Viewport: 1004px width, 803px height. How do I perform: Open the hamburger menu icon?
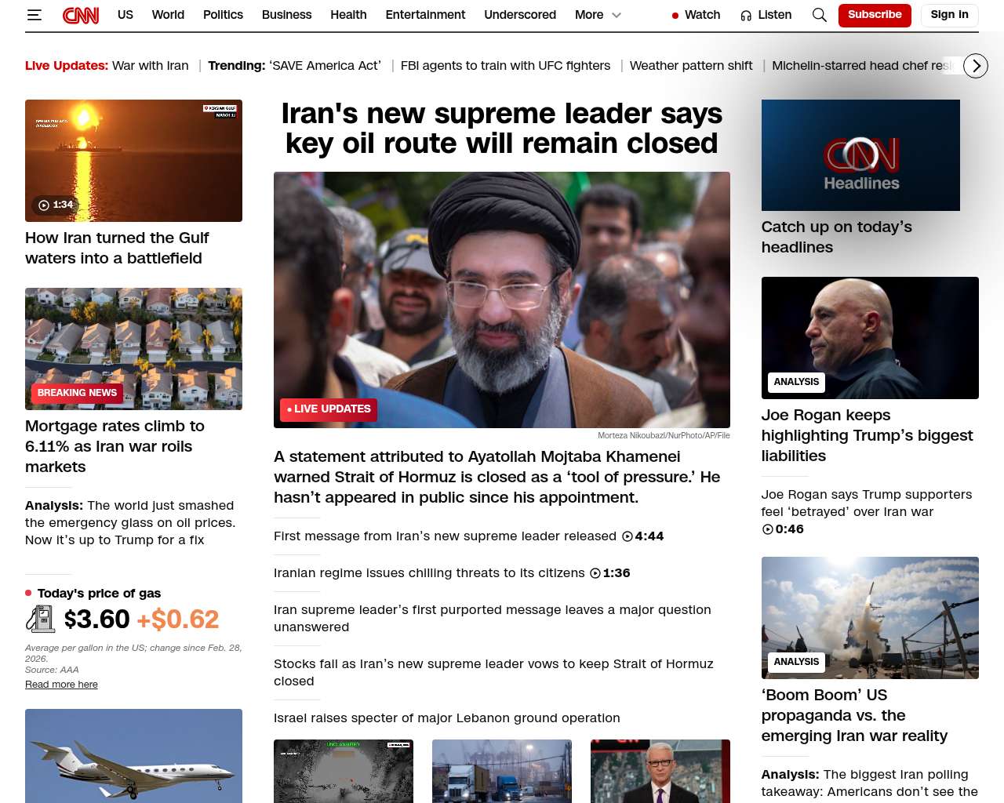(x=34, y=15)
